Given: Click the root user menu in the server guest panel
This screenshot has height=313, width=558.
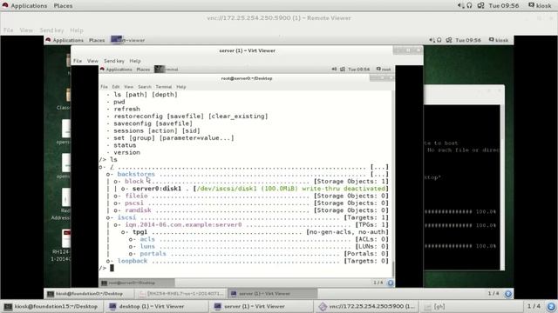Looking at the screenshot, I should [x=384, y=70].
